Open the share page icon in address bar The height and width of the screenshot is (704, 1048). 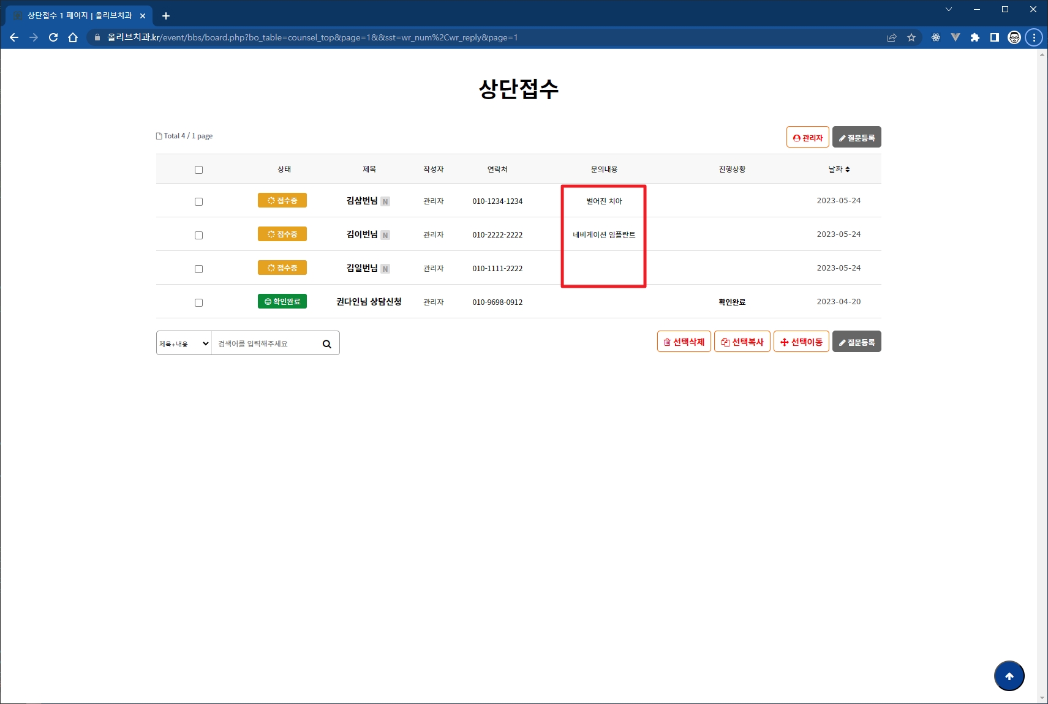click(892, 37)
